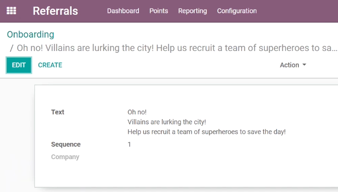Click the truncated record title in breadcrumb
The image size is (338, 192).
point(177,48)
